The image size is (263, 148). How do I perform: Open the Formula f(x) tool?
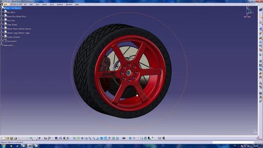pyautogui.click(x=46, y=138)
